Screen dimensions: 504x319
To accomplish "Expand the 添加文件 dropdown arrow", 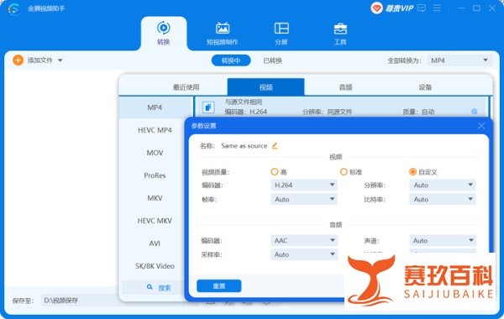I will [x=60, y=60].
